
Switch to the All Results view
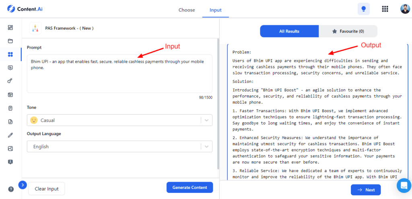tap(289, 31)
